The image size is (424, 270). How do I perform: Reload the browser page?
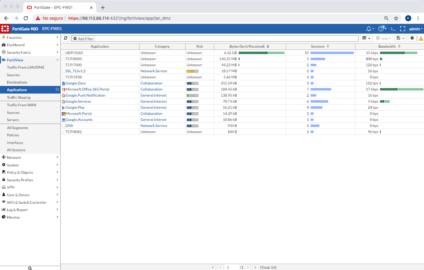tap(26, 18)
